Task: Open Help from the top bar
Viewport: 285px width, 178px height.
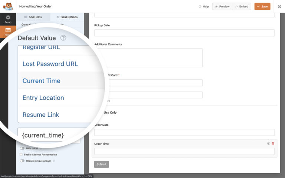Action: (204, 7)
